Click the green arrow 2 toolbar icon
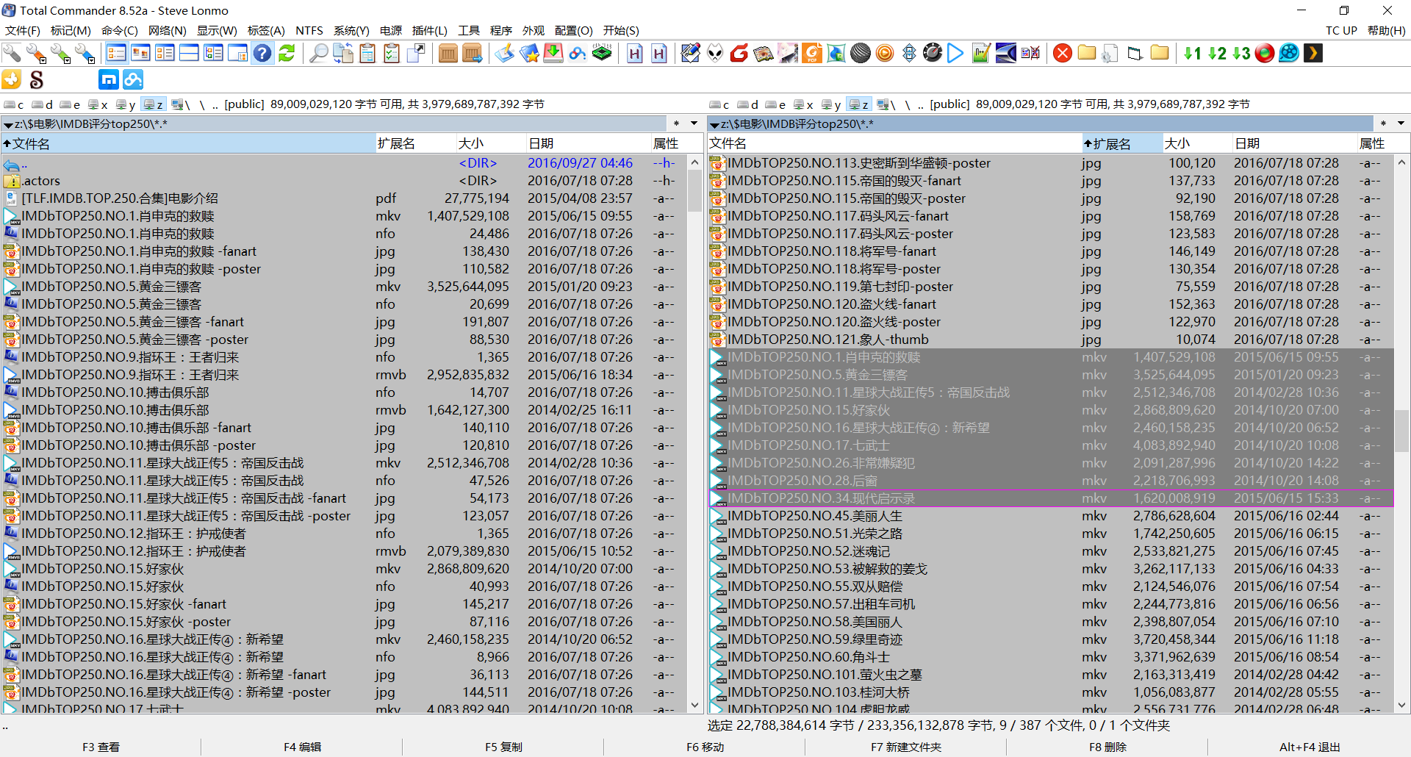1411x757 pixels. tap(1217, 53)
